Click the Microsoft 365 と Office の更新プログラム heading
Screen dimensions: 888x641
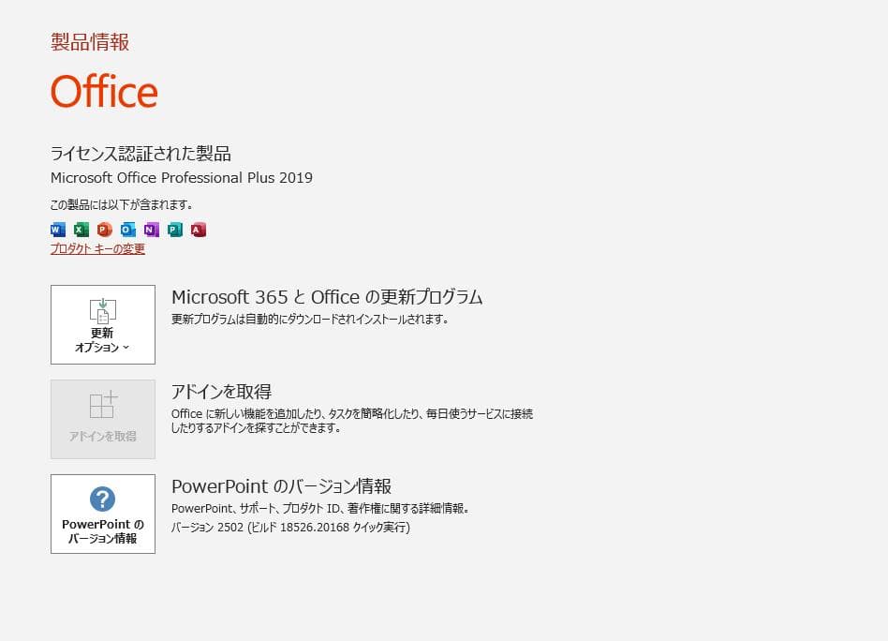[x=328, y=296]
